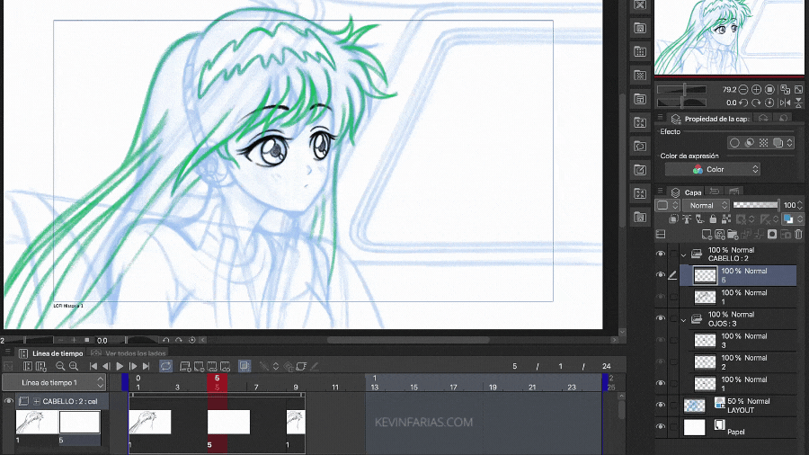This screenshot has width=809, height=455.
Task: Adjust the navigator rotation slider
Action: pos(681,103)
